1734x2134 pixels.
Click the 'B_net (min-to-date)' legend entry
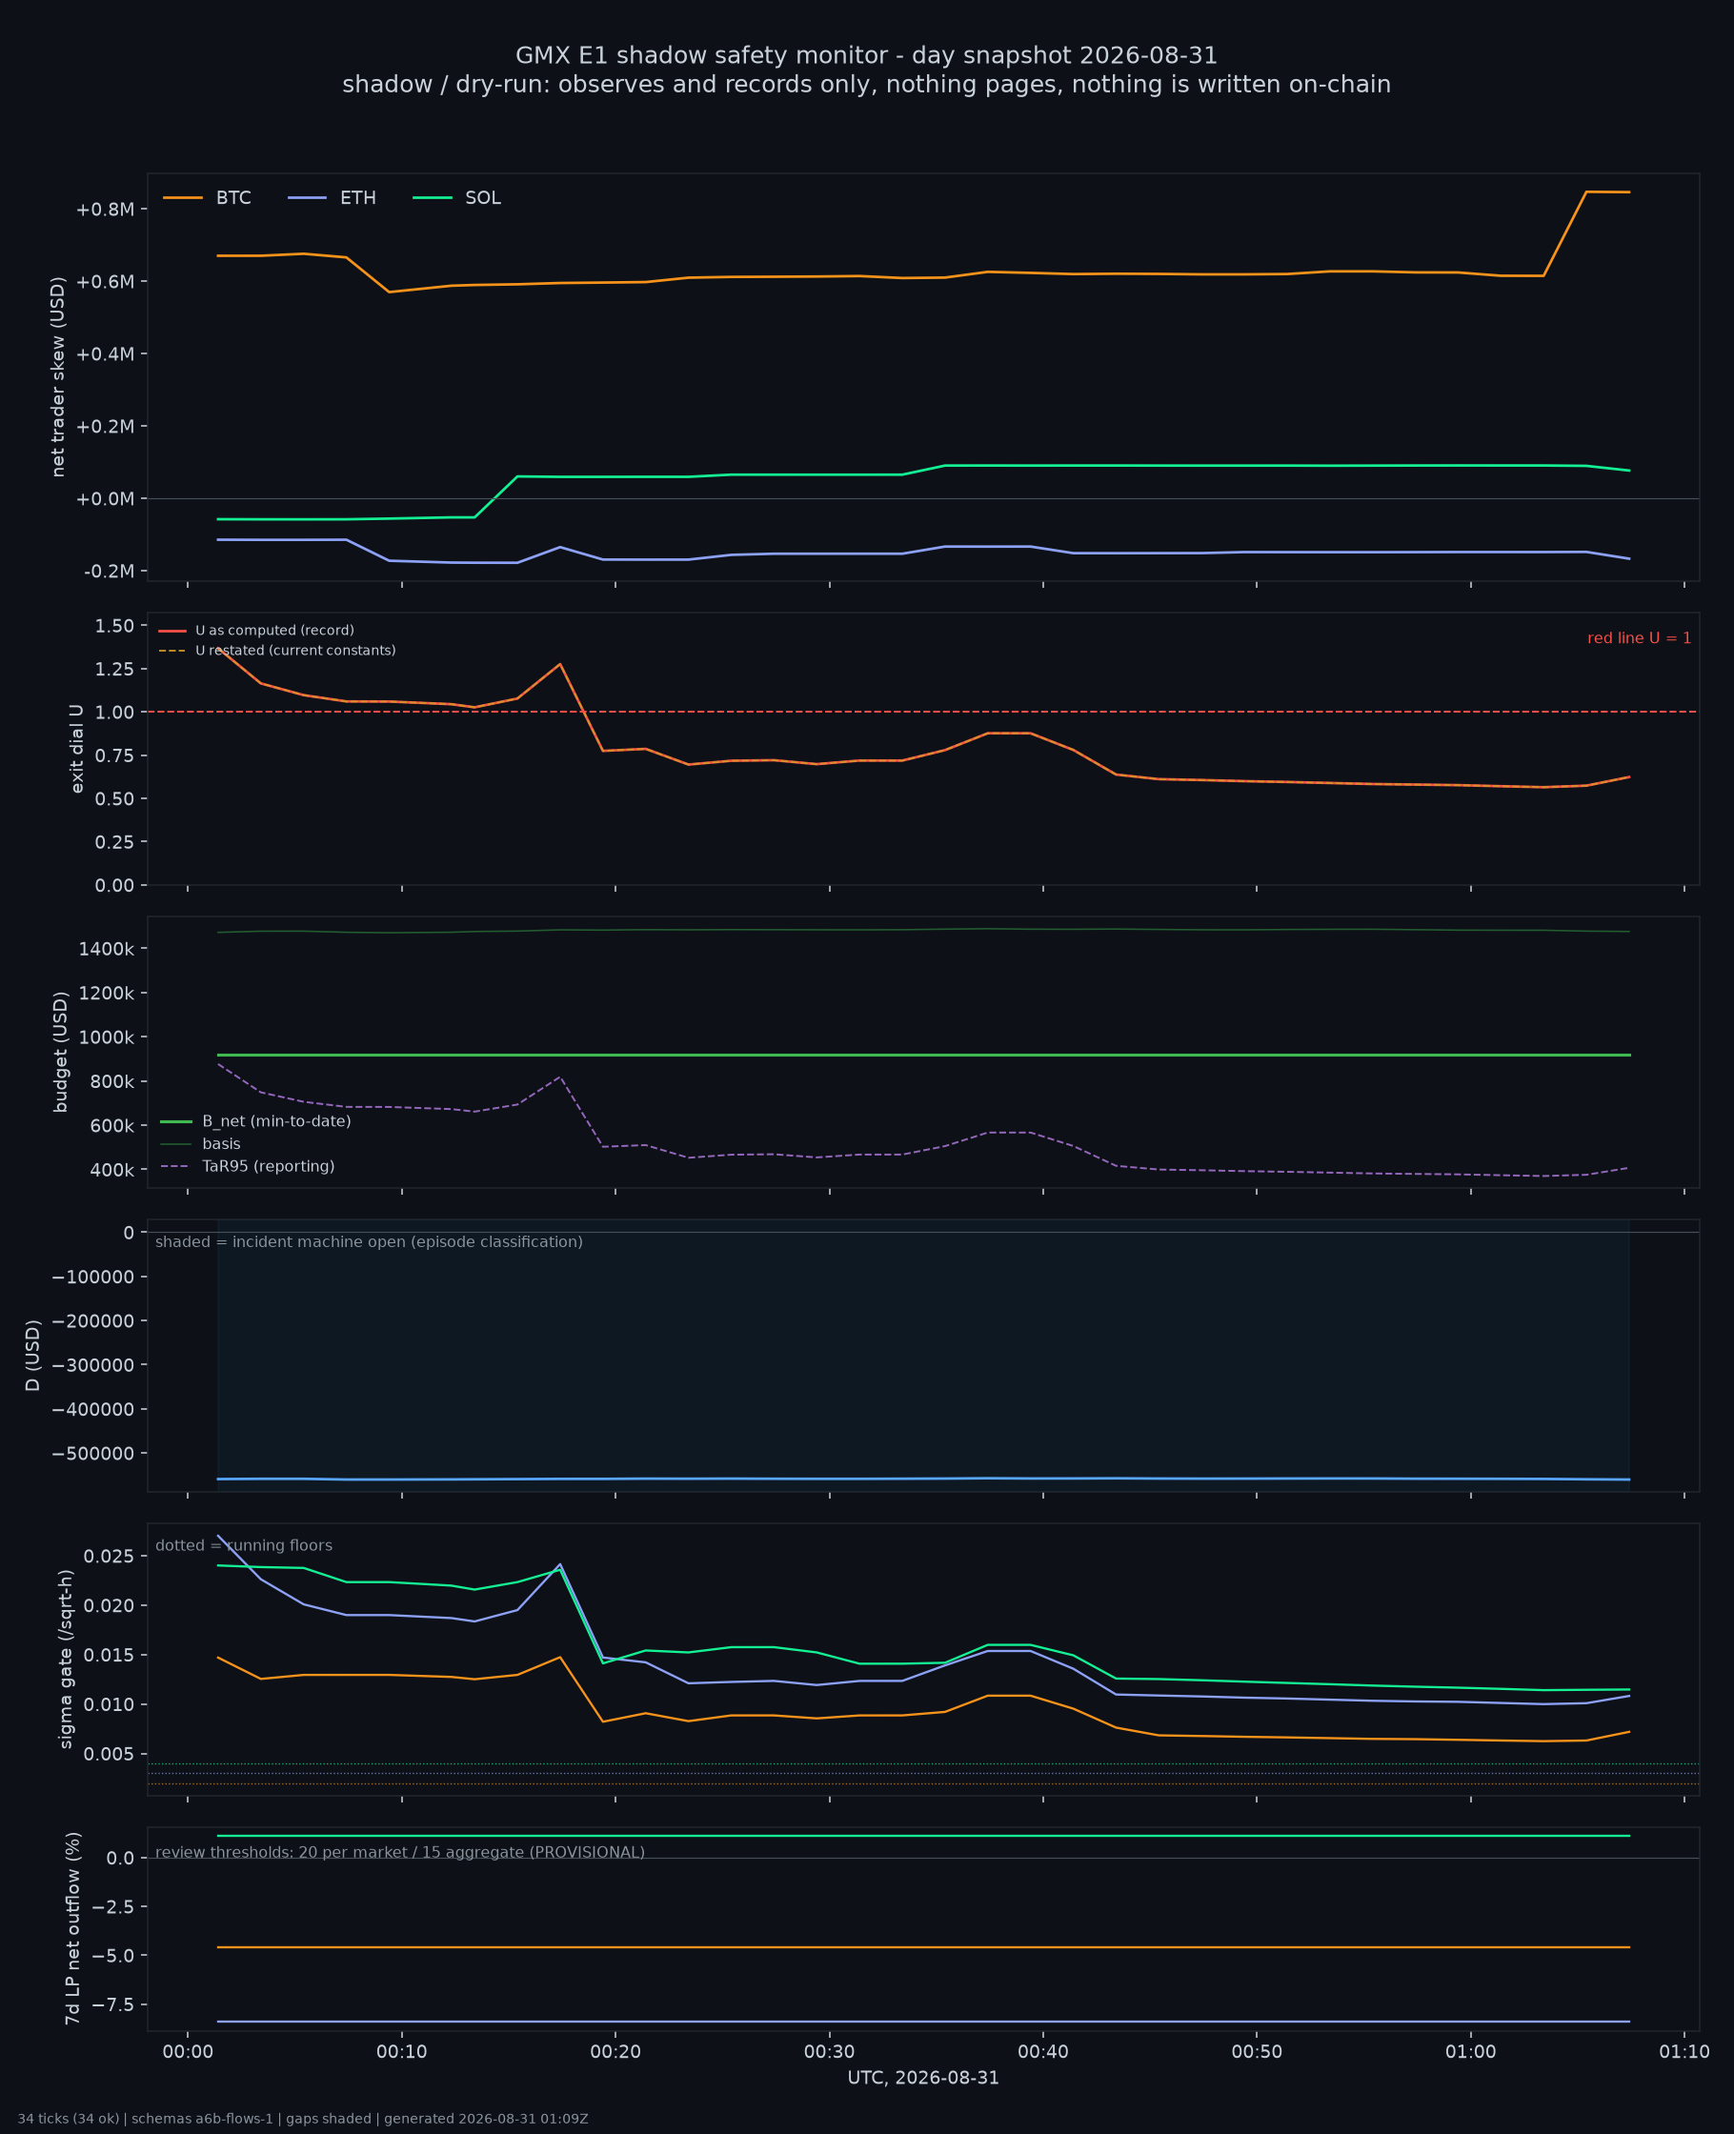255,1121
